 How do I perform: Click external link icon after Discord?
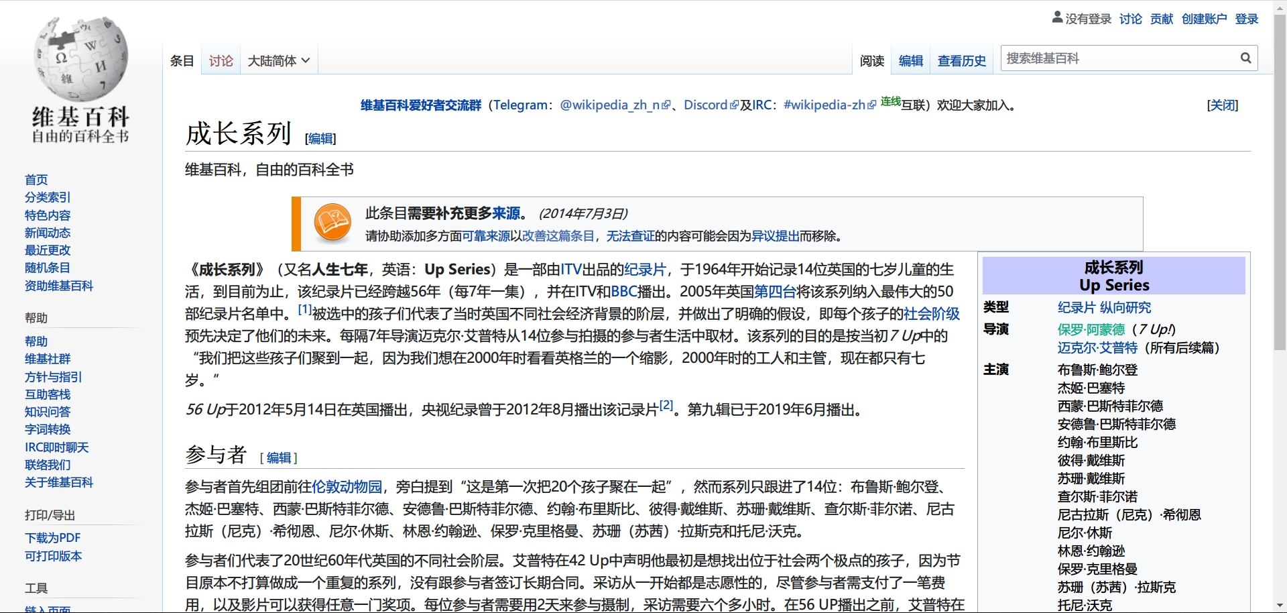pos(734,105)
